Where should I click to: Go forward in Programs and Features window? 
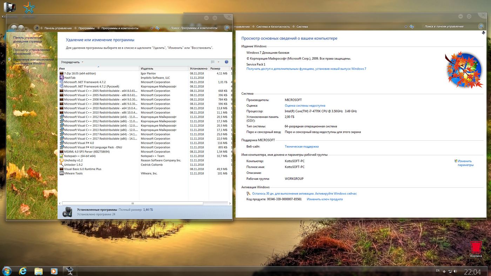click(x=21, y=28)
